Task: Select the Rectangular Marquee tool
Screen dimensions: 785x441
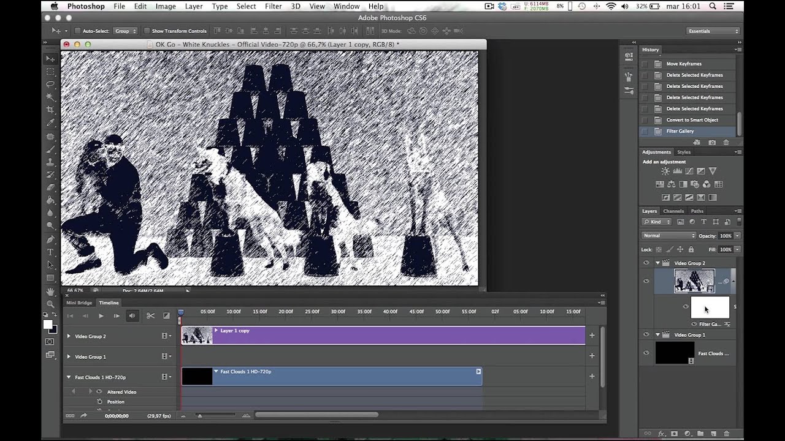Action: click(50, 72)
